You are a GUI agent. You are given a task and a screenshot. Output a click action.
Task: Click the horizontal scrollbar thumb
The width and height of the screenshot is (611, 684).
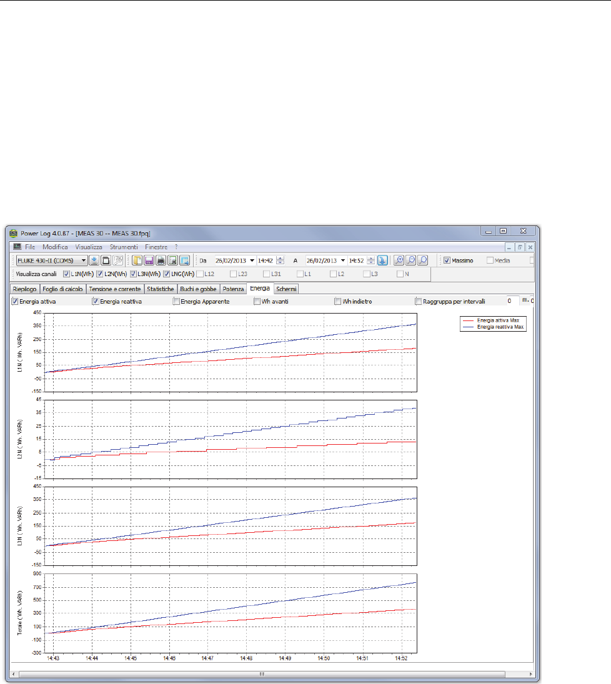pyautogui.click(x=262, y=674)
